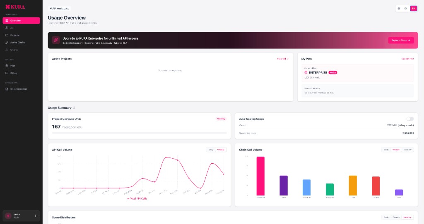Toggle the Auto-Scaling Usage switch
The image size is (424, 224).
pos(410,119)
